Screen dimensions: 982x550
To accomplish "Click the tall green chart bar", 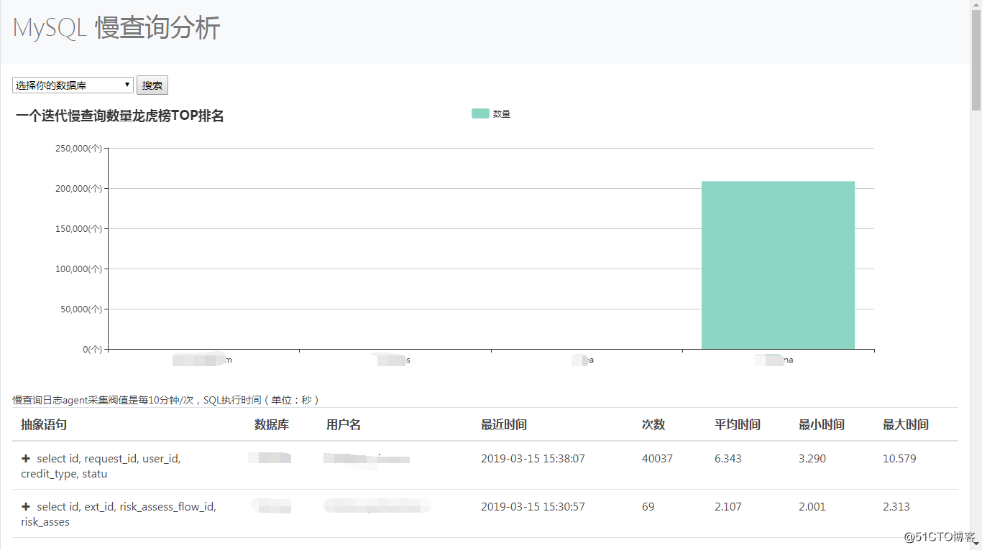I will pyautogui.click(x=778, y=265).
